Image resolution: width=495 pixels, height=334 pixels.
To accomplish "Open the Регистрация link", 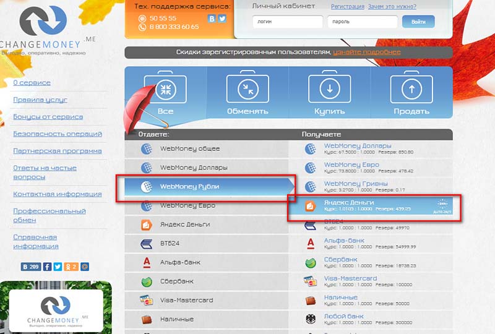I will click(347, 6).
